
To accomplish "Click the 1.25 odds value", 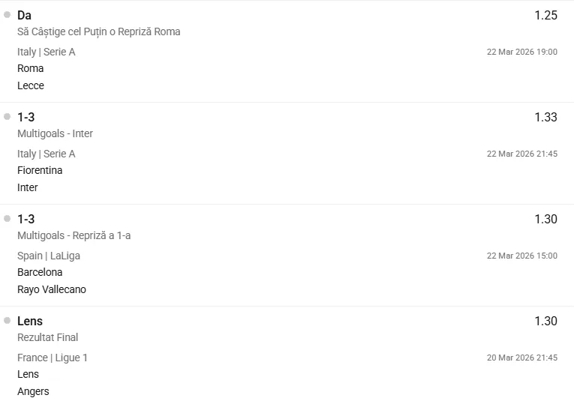I will [x=545, y=15].
